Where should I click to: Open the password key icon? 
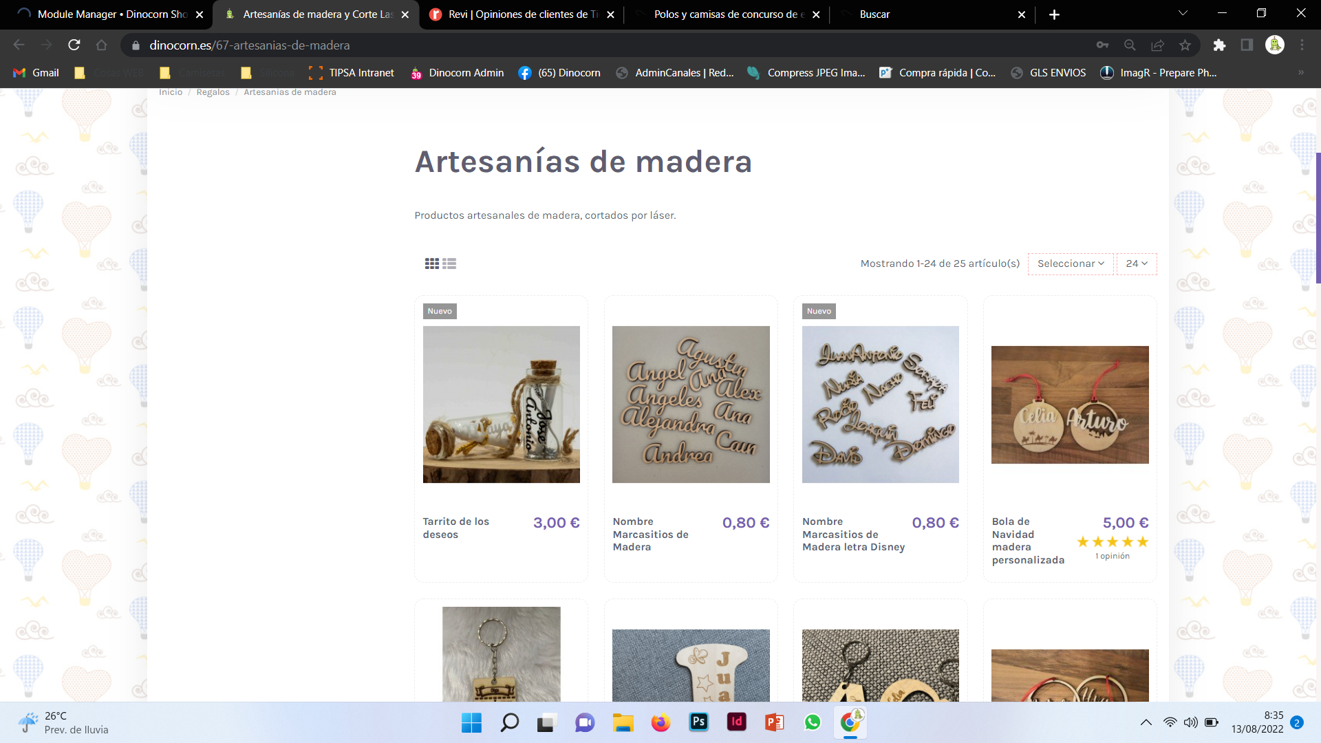(x=1102, y=45)
